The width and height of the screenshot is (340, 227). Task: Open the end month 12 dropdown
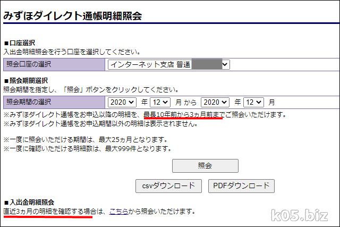point(254,102)
